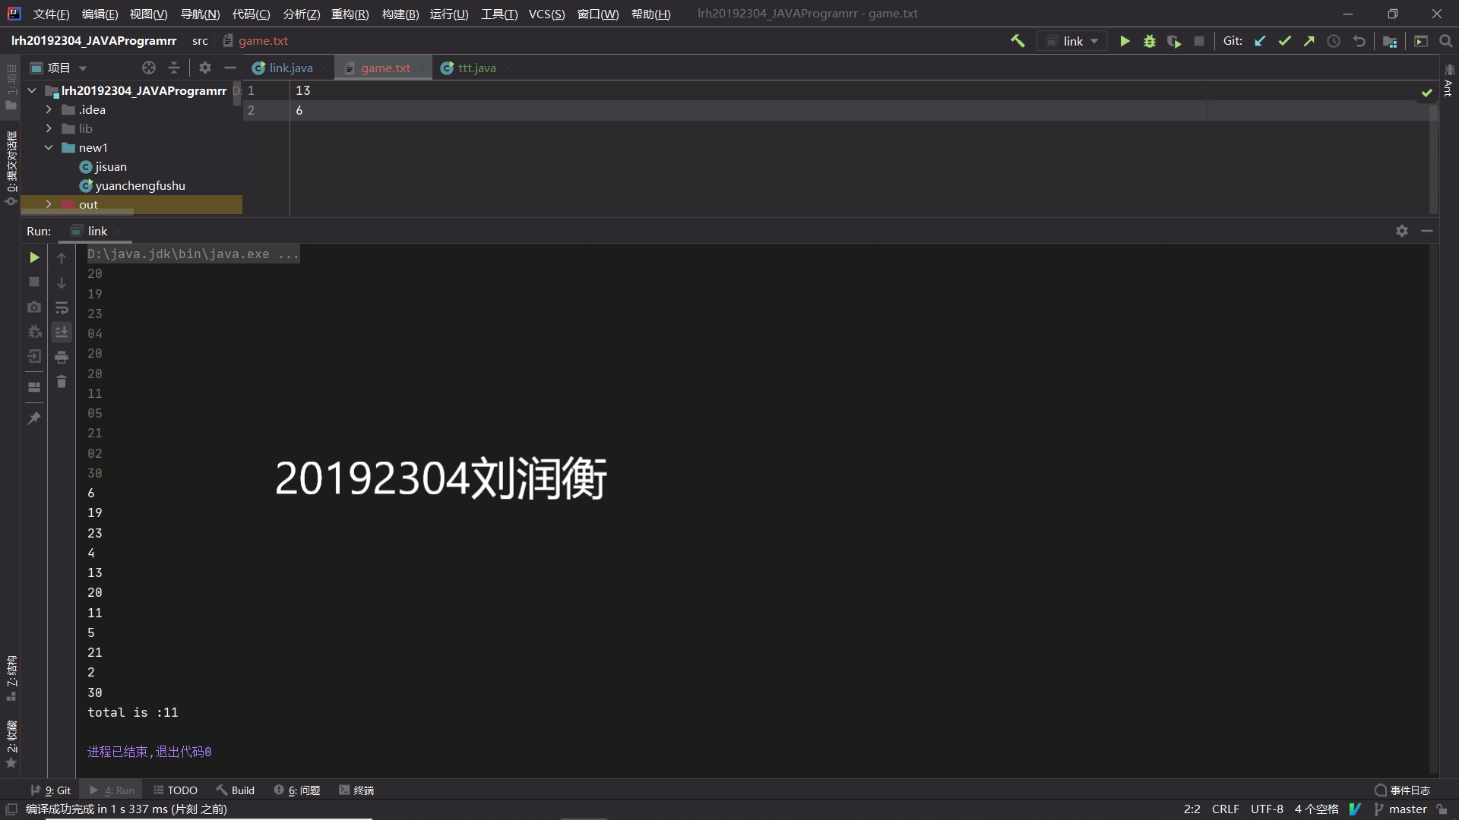
Task: Open Search Everywhere magnifier
Action: coord(1445,41)
